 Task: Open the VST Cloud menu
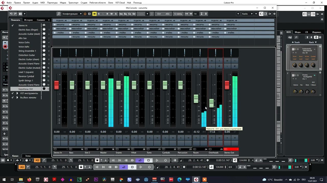pyautogui.click(x=120, y=3)
